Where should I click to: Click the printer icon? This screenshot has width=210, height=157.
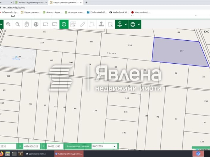pyautogui.click(x=133, y=24)
